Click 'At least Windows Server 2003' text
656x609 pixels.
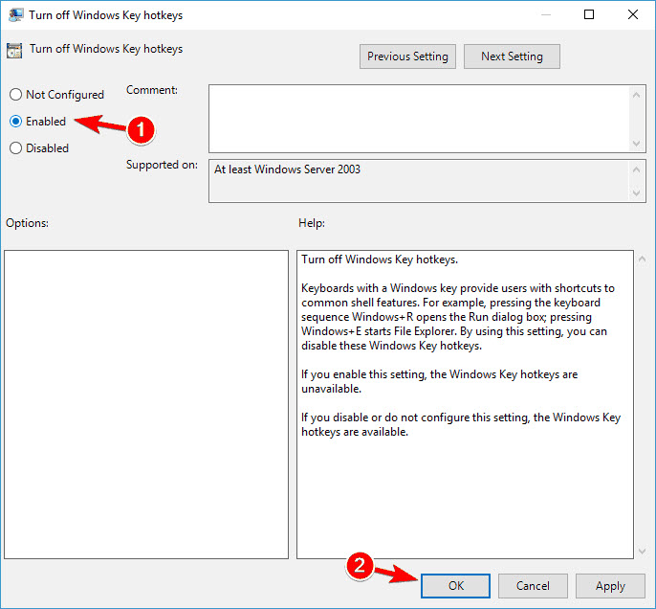tap(287, 169)
